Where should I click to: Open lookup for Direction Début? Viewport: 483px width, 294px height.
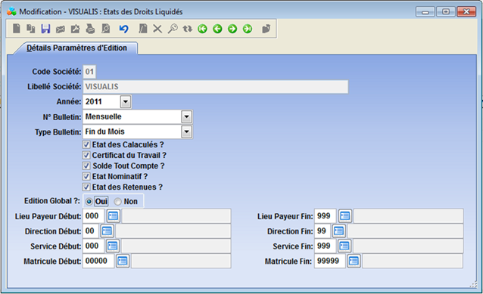click(107, 231)
